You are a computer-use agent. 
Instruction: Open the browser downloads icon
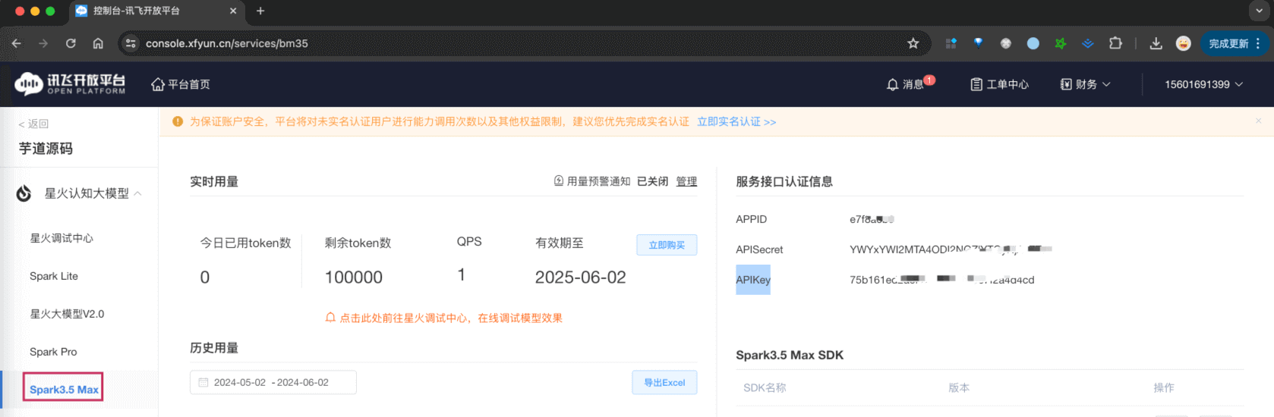point(1156,43)
